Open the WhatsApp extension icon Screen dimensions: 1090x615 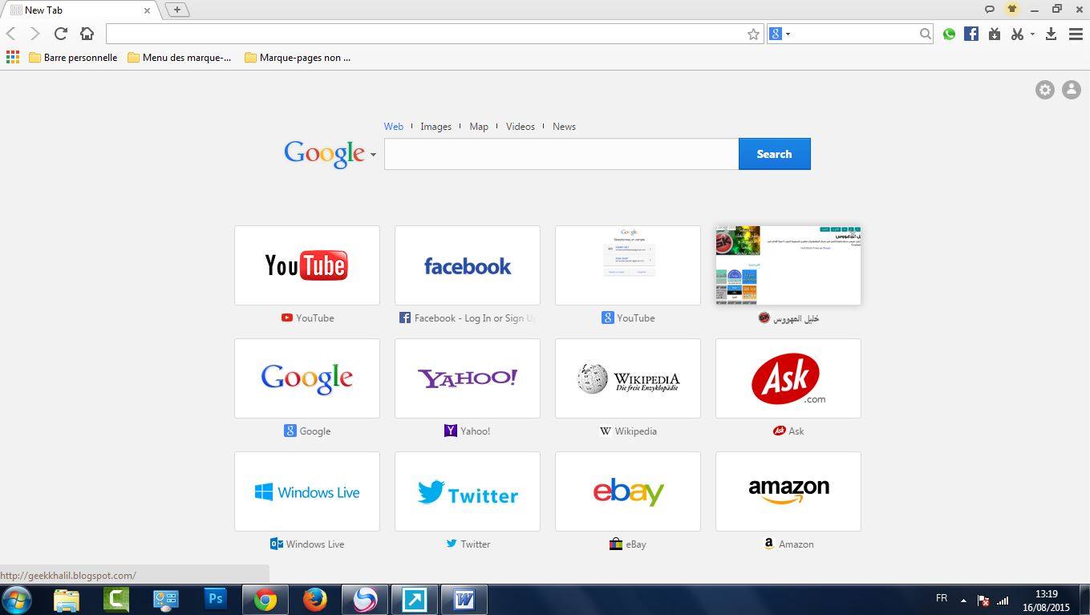(949, 34)
